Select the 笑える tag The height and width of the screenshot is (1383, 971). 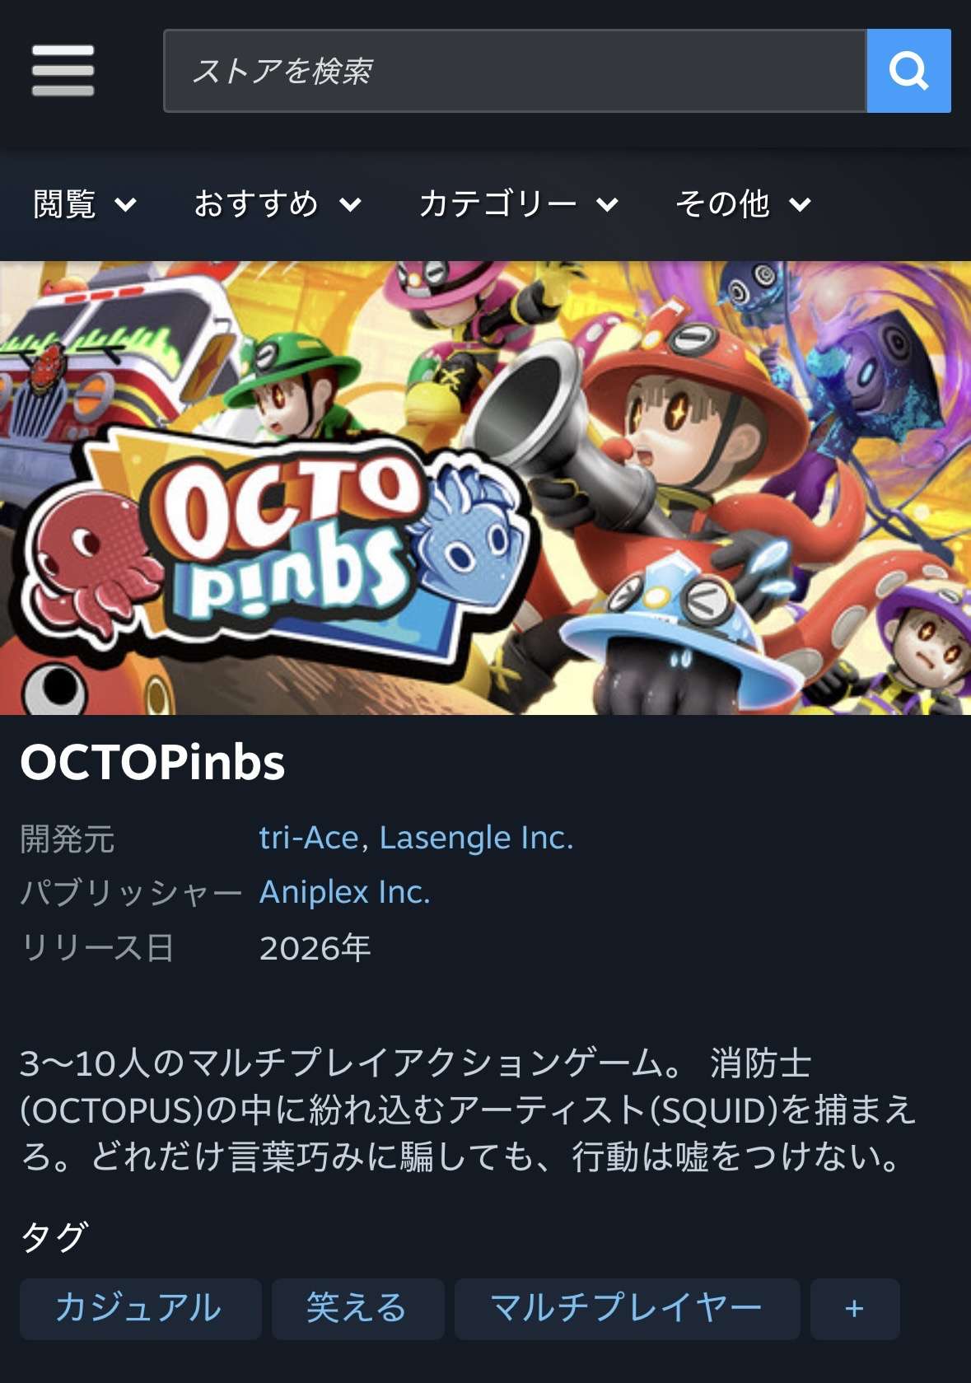[358, 1309]
